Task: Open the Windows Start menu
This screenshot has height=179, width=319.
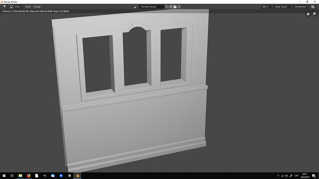Action: pyautogui.click(x=4, y=176)
